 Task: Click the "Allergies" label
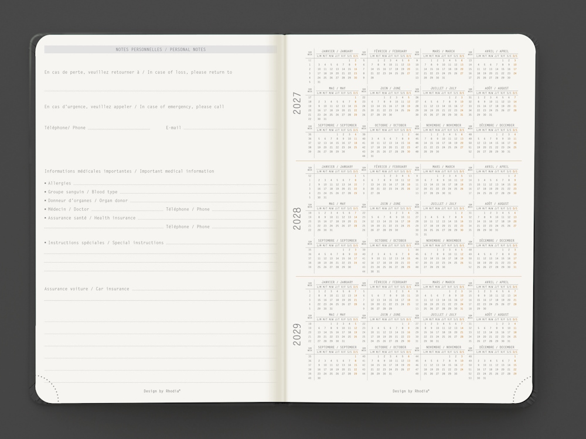point(59,183)
